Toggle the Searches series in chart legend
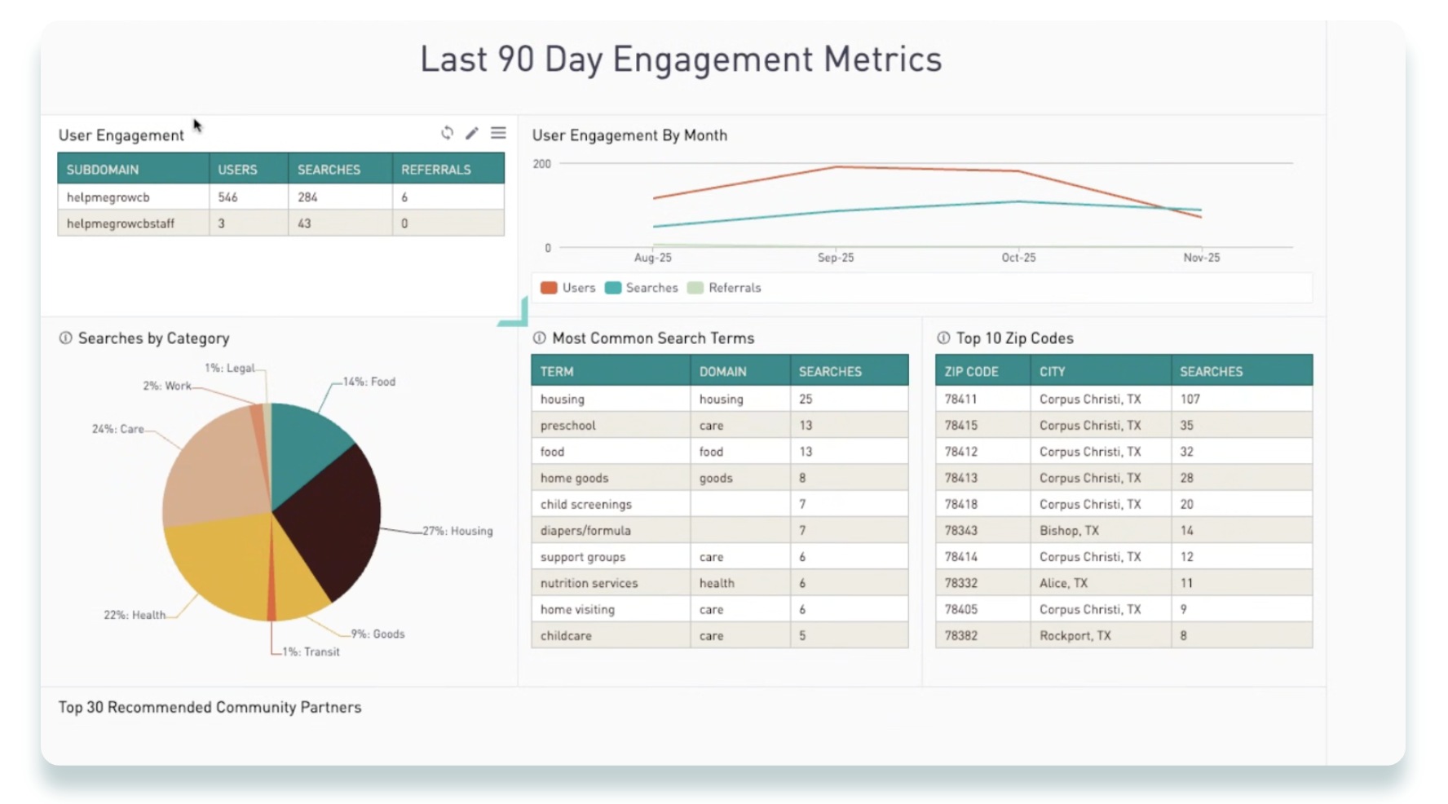The image size is (1448, 804). click(642, 288)
